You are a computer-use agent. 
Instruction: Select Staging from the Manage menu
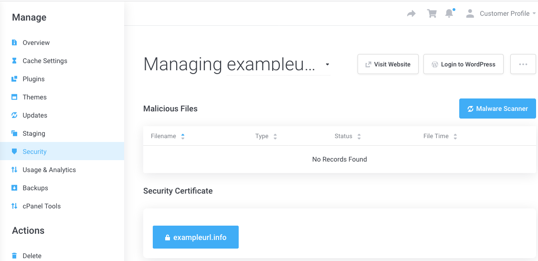tap(34, 133)
